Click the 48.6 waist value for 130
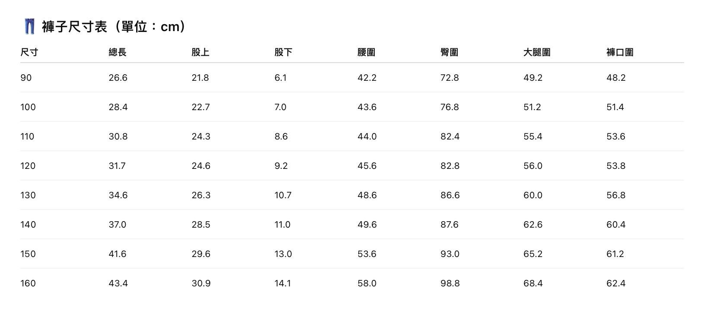The image size is (701, 311). (x=367, y=195)
